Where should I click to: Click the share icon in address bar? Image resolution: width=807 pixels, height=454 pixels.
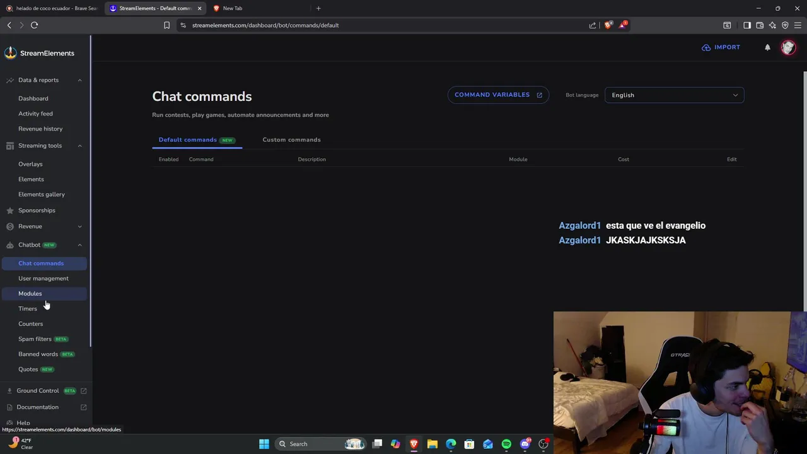[593, 25]
